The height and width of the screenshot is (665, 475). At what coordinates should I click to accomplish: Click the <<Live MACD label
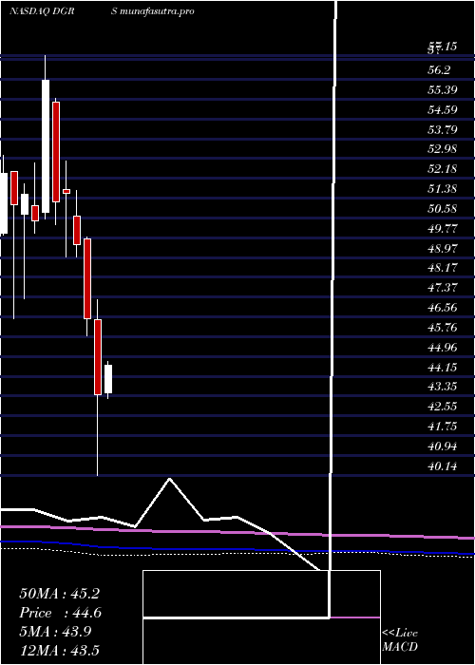click(400, 639)
